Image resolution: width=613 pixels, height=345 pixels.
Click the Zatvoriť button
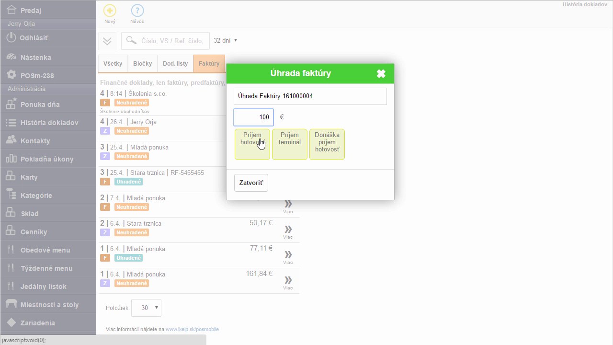(251, 183)
